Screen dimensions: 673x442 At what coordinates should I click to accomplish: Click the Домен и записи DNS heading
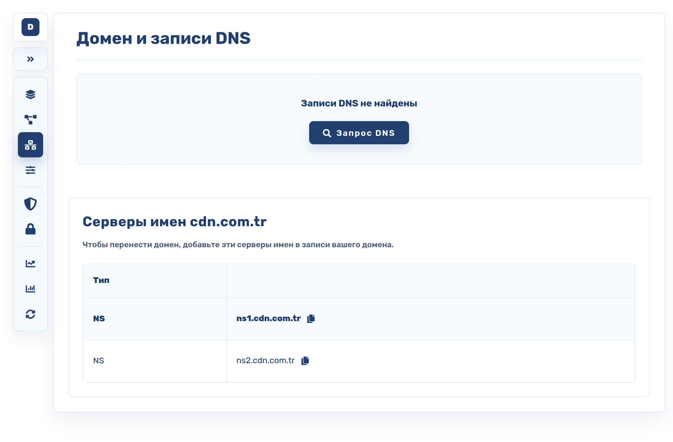pyautogui.click(x=163, y=38)
